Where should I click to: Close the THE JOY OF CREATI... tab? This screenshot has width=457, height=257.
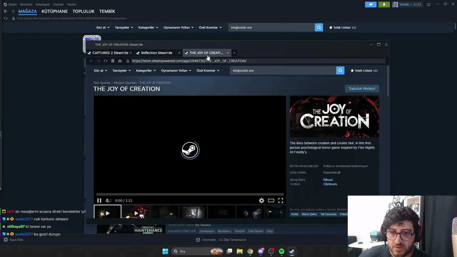tap(228, 53)
